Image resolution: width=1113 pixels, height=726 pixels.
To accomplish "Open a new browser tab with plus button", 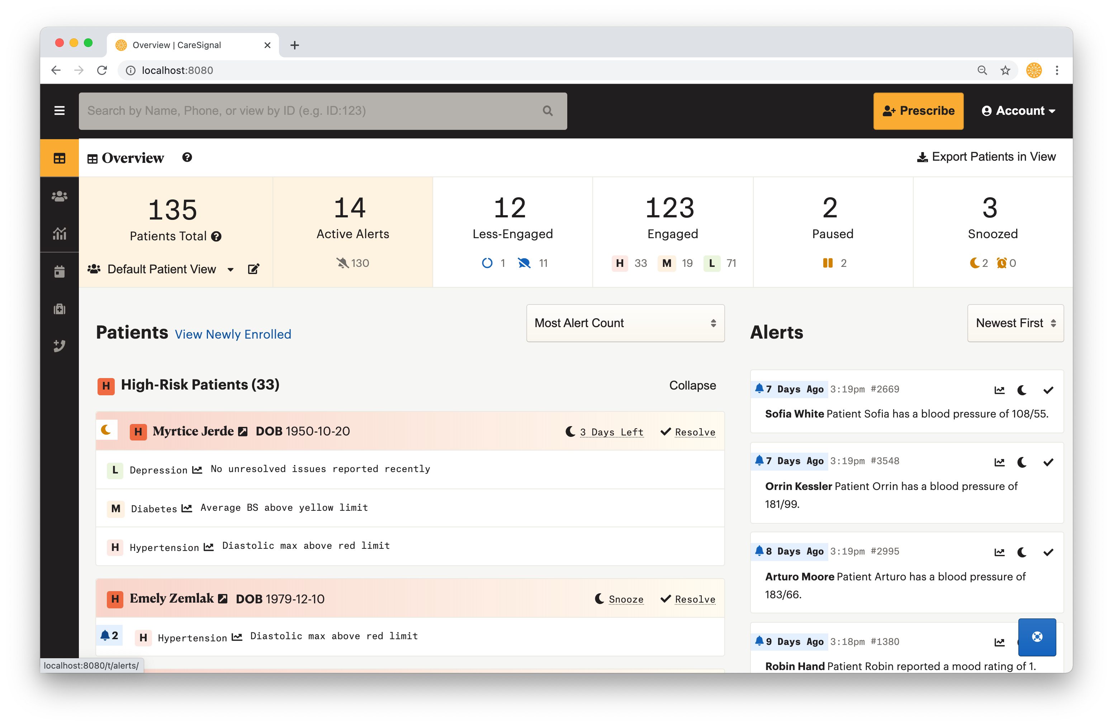I will [x=295, y=45].
